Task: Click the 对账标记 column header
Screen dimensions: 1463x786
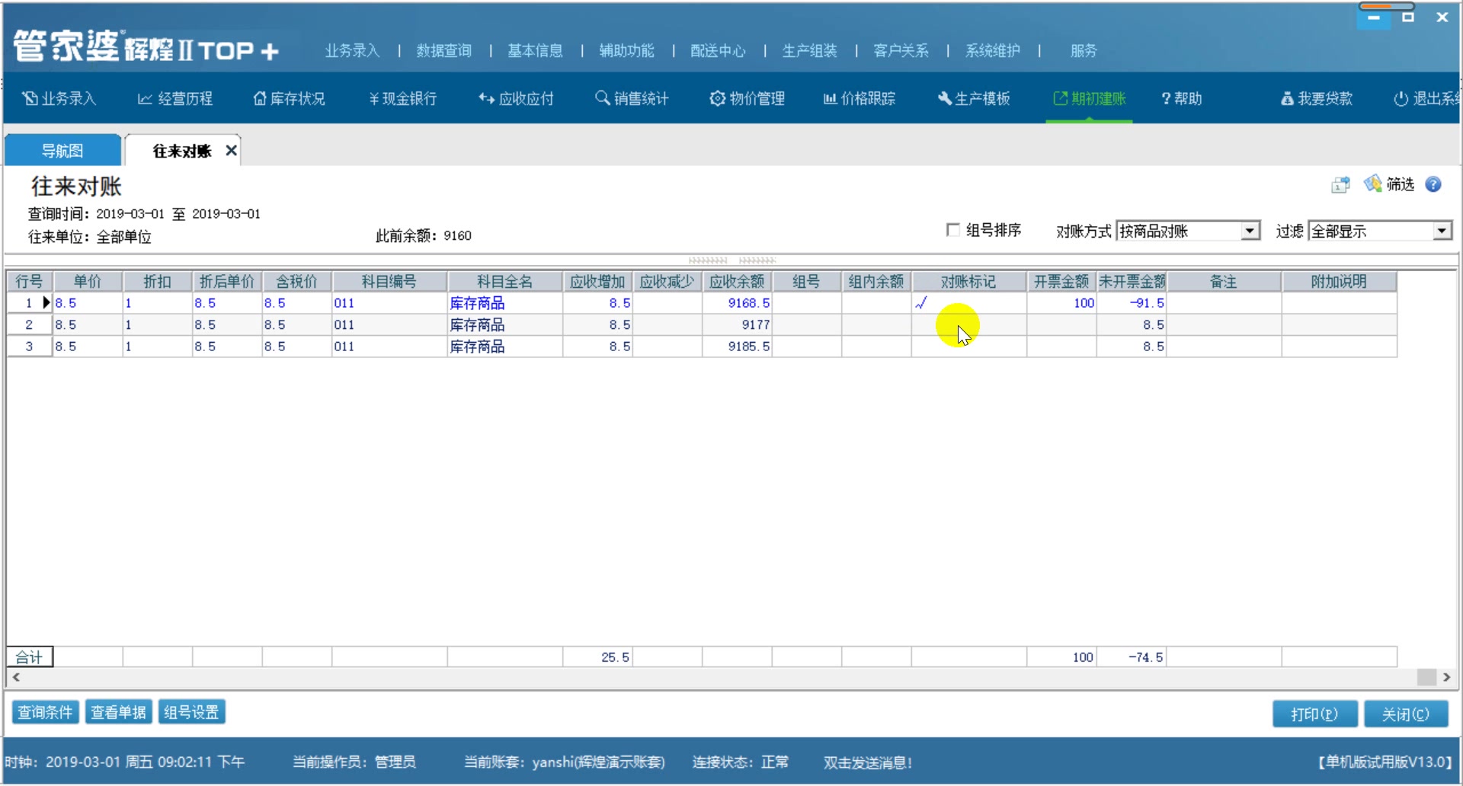Action: (968, 282)
